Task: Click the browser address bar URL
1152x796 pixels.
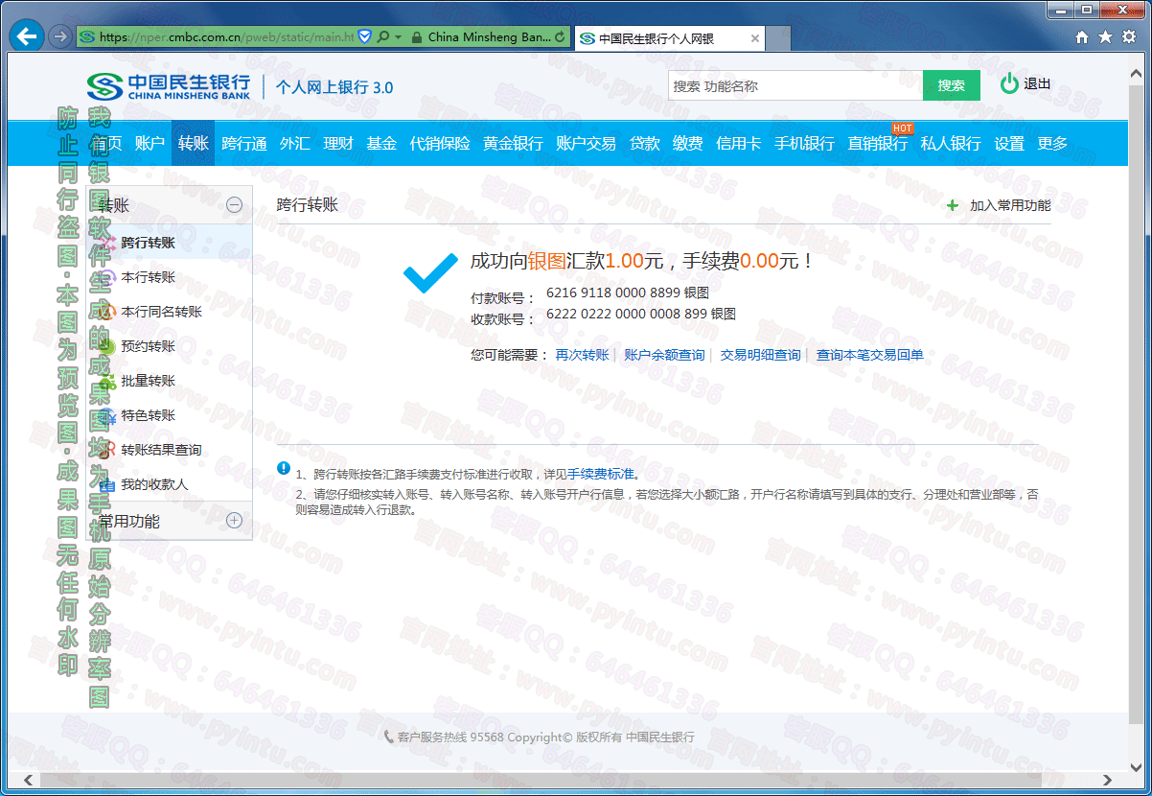Action: click(226, 37)
